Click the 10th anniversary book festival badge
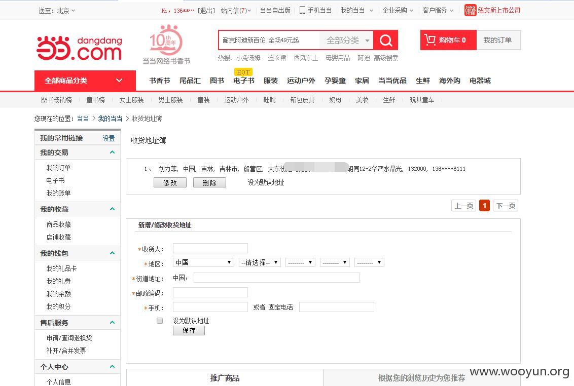574x386 pixels. [166, 45]
